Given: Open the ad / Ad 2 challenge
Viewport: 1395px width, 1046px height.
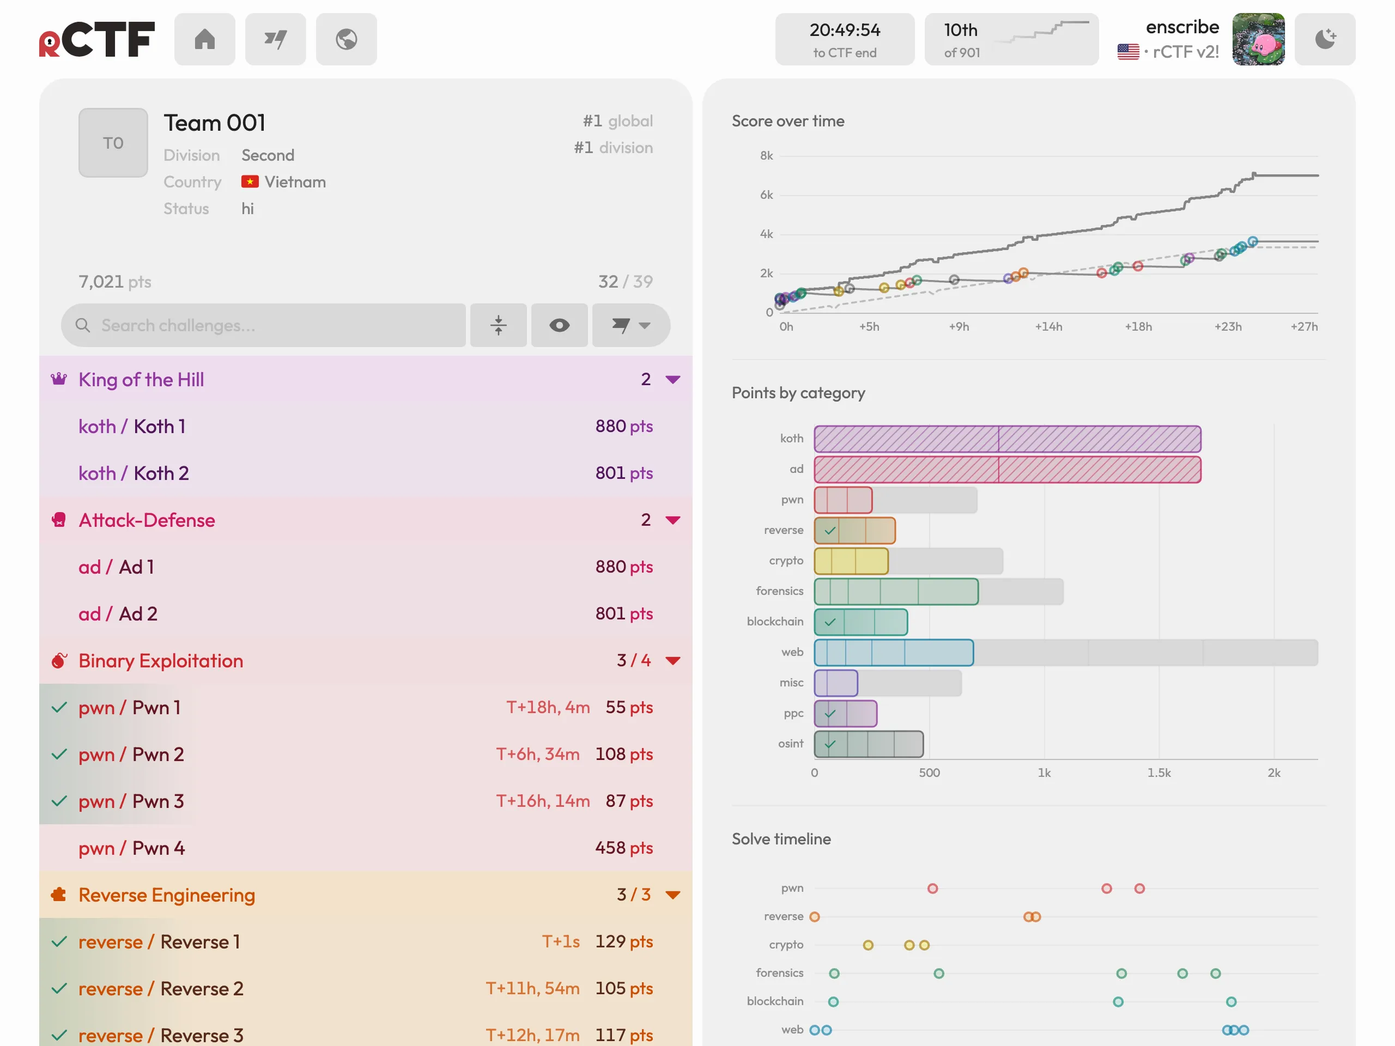Looking at the screenshot, I should click(x=366, y=613).
